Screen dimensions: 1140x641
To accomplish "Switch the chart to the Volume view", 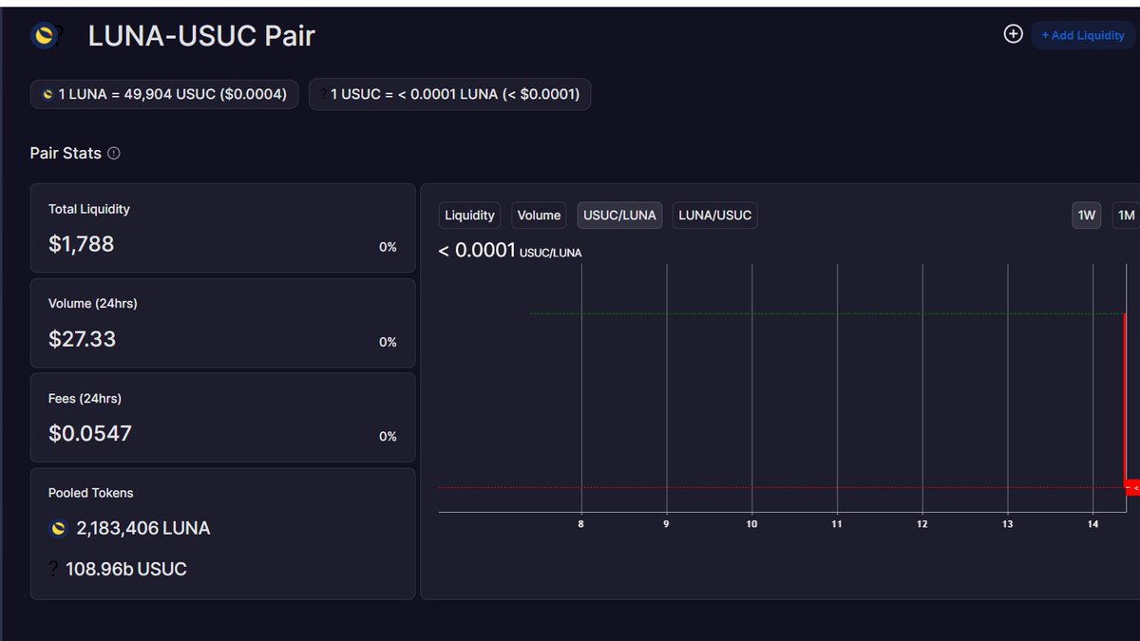I will point(539,216).
